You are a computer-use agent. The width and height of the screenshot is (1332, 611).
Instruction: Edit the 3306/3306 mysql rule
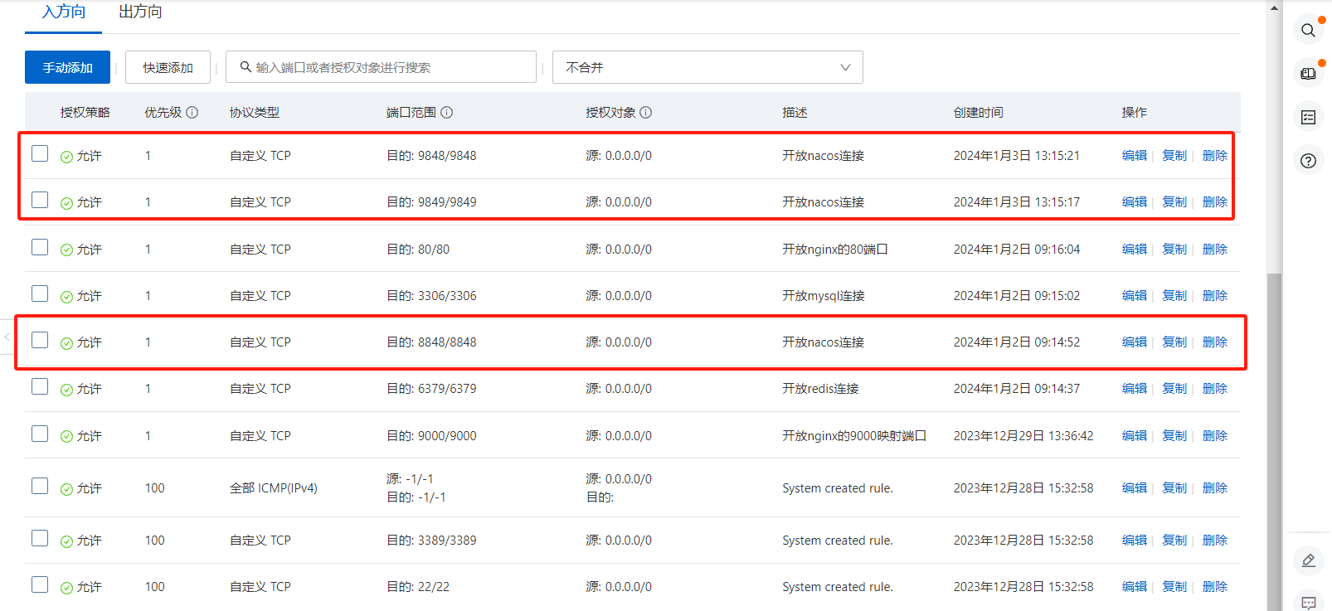click(x=1134, y=296)
